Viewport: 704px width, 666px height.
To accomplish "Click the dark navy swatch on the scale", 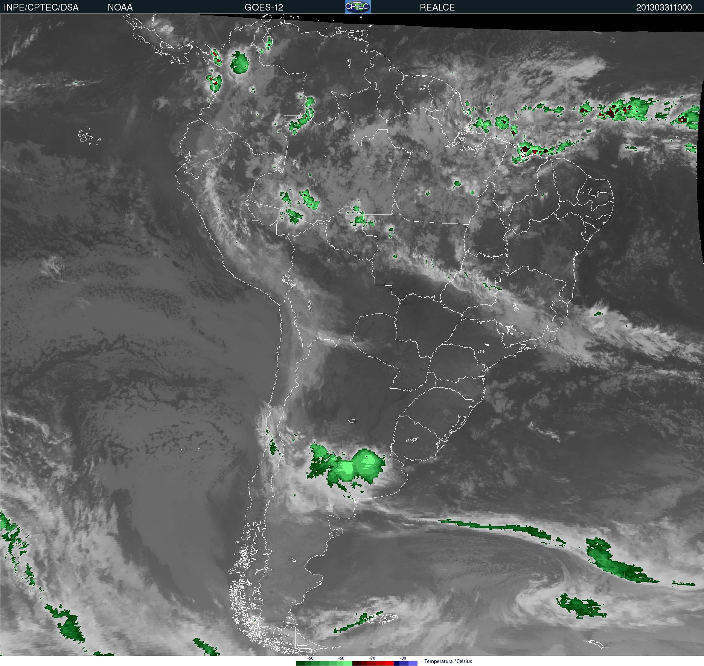I will (396, 663).
